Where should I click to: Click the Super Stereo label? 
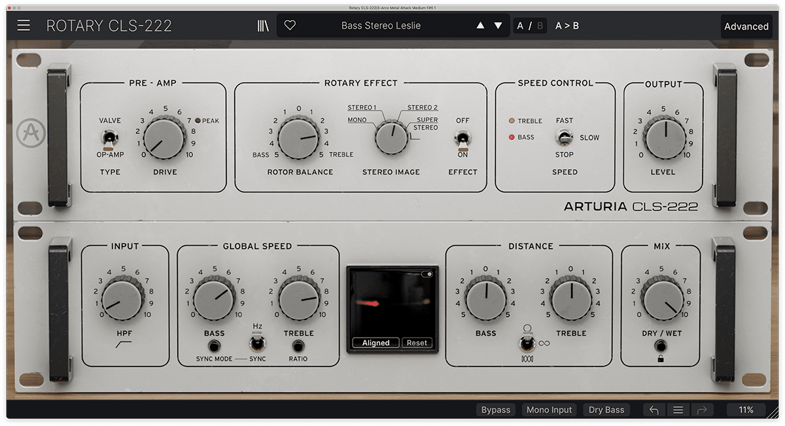coord(425,124)
